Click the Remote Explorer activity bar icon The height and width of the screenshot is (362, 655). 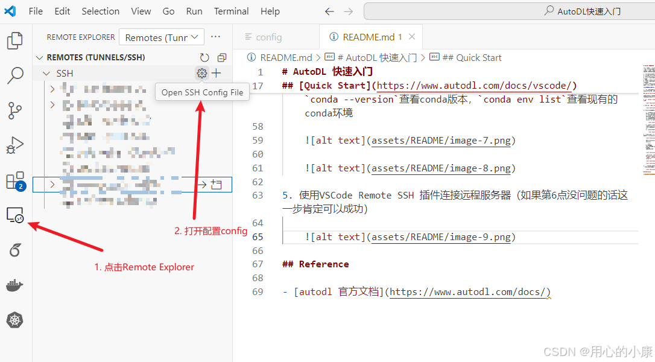pos(15,215)
